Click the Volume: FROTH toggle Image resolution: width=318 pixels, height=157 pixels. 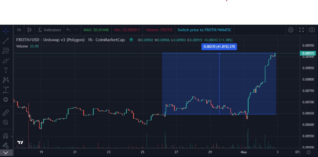point(159,30)
